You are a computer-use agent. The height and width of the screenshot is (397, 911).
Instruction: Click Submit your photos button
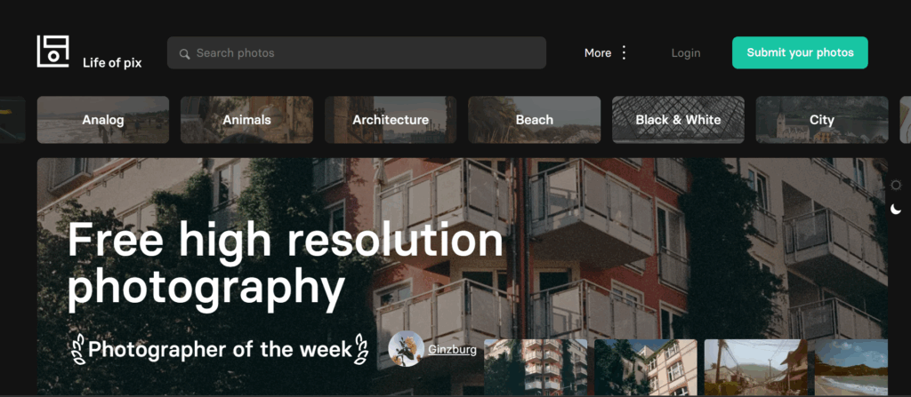800,52
